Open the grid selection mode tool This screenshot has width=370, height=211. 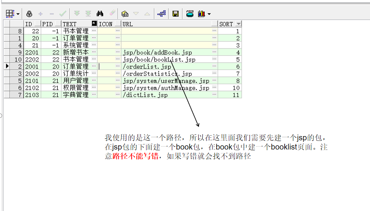pyautogui.click(x=10, y=14)
